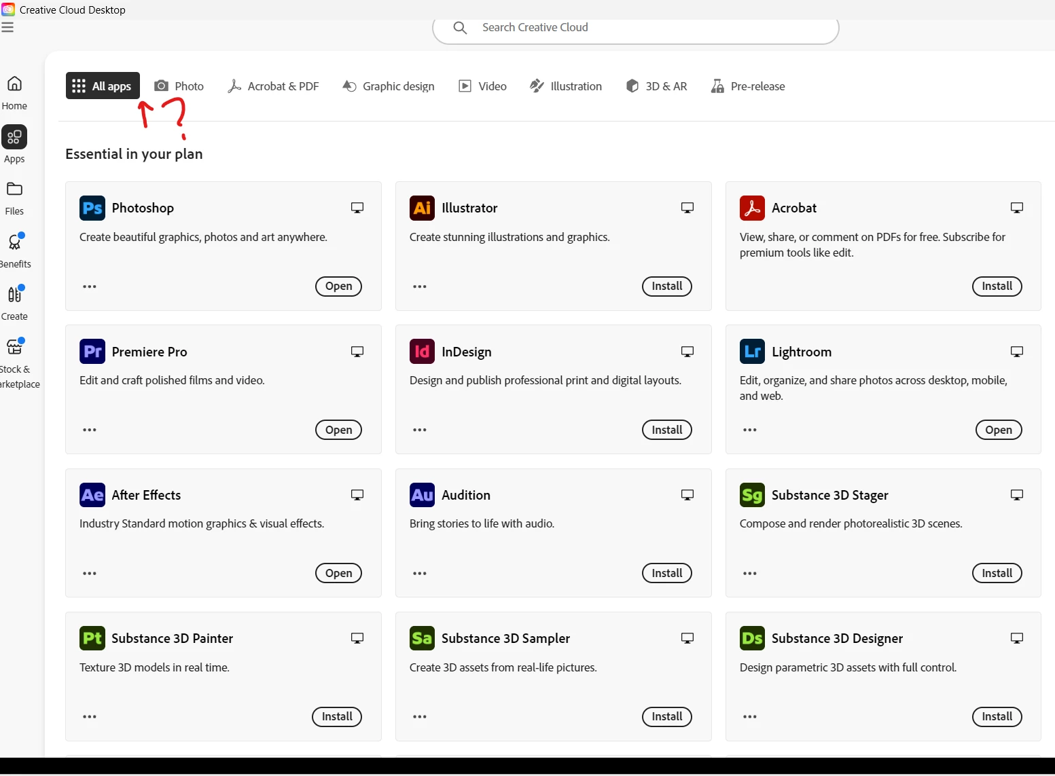
Task: Click the Lightroom Lr app icon
Action: tap(752, 351)
